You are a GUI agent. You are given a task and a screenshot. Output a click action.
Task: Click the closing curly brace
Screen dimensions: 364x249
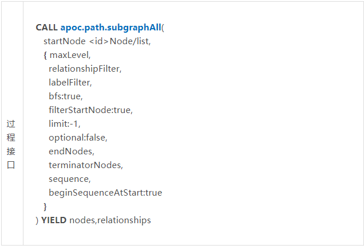pos(45,207)
